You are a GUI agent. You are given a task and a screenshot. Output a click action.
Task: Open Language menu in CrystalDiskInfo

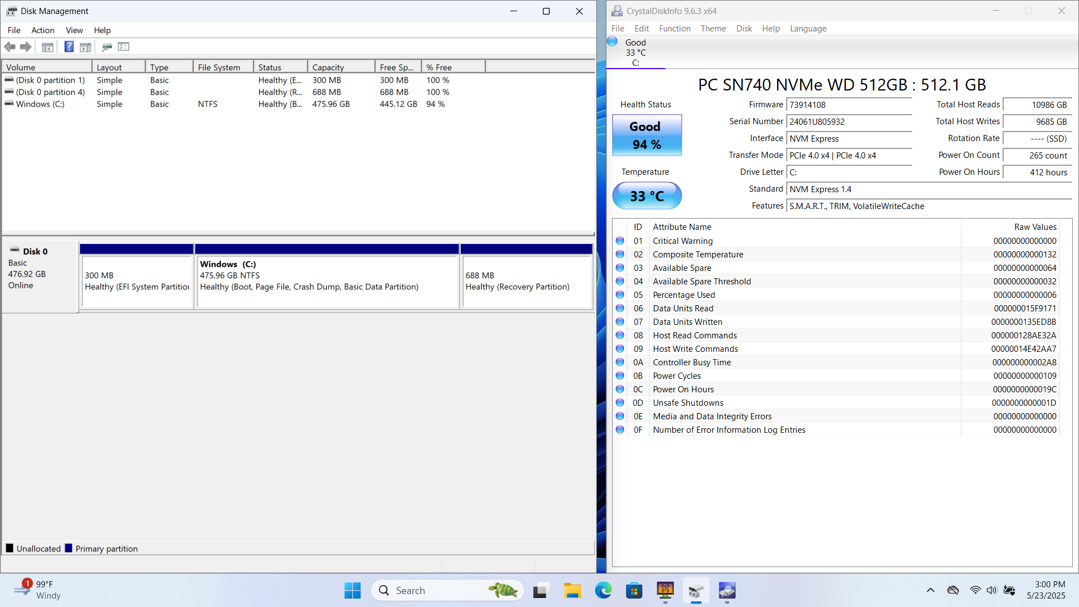coord(808,28)
